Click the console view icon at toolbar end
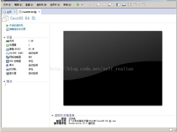 [144, 5]
